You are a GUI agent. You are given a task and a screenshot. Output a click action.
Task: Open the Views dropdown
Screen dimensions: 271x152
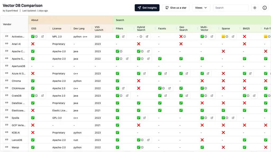tap(201, 8)
